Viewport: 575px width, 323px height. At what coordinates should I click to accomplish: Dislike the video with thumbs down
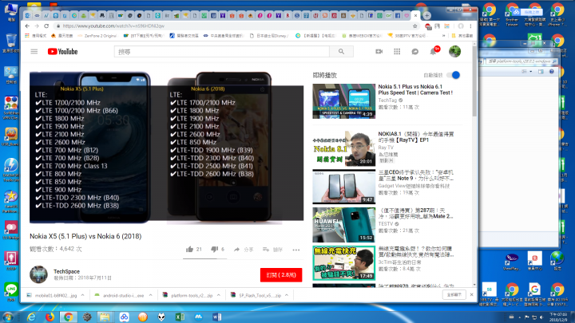click(x=215, y=250)
